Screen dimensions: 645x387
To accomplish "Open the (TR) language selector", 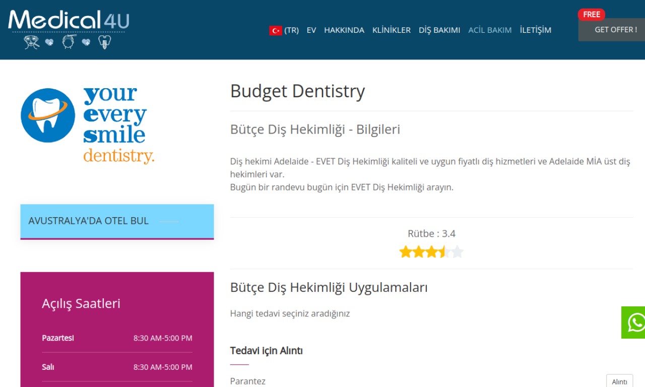I will (291, 30).
